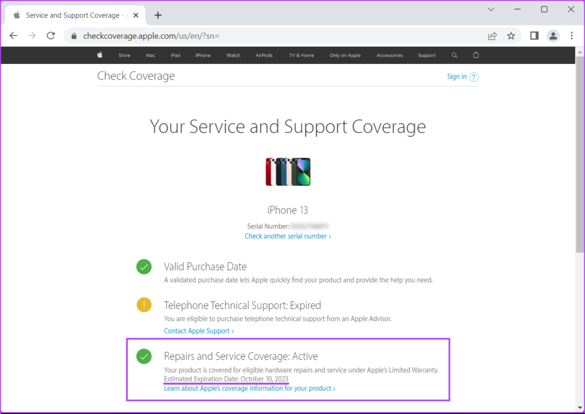Click the 'Repairs and Service Coverage: Active' heading
This screenshot has height=414, width=585.
pos(241,356)
